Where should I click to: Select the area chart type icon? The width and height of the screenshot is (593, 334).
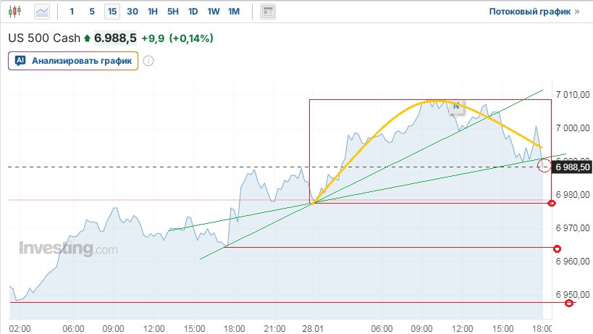pos(43,12)
